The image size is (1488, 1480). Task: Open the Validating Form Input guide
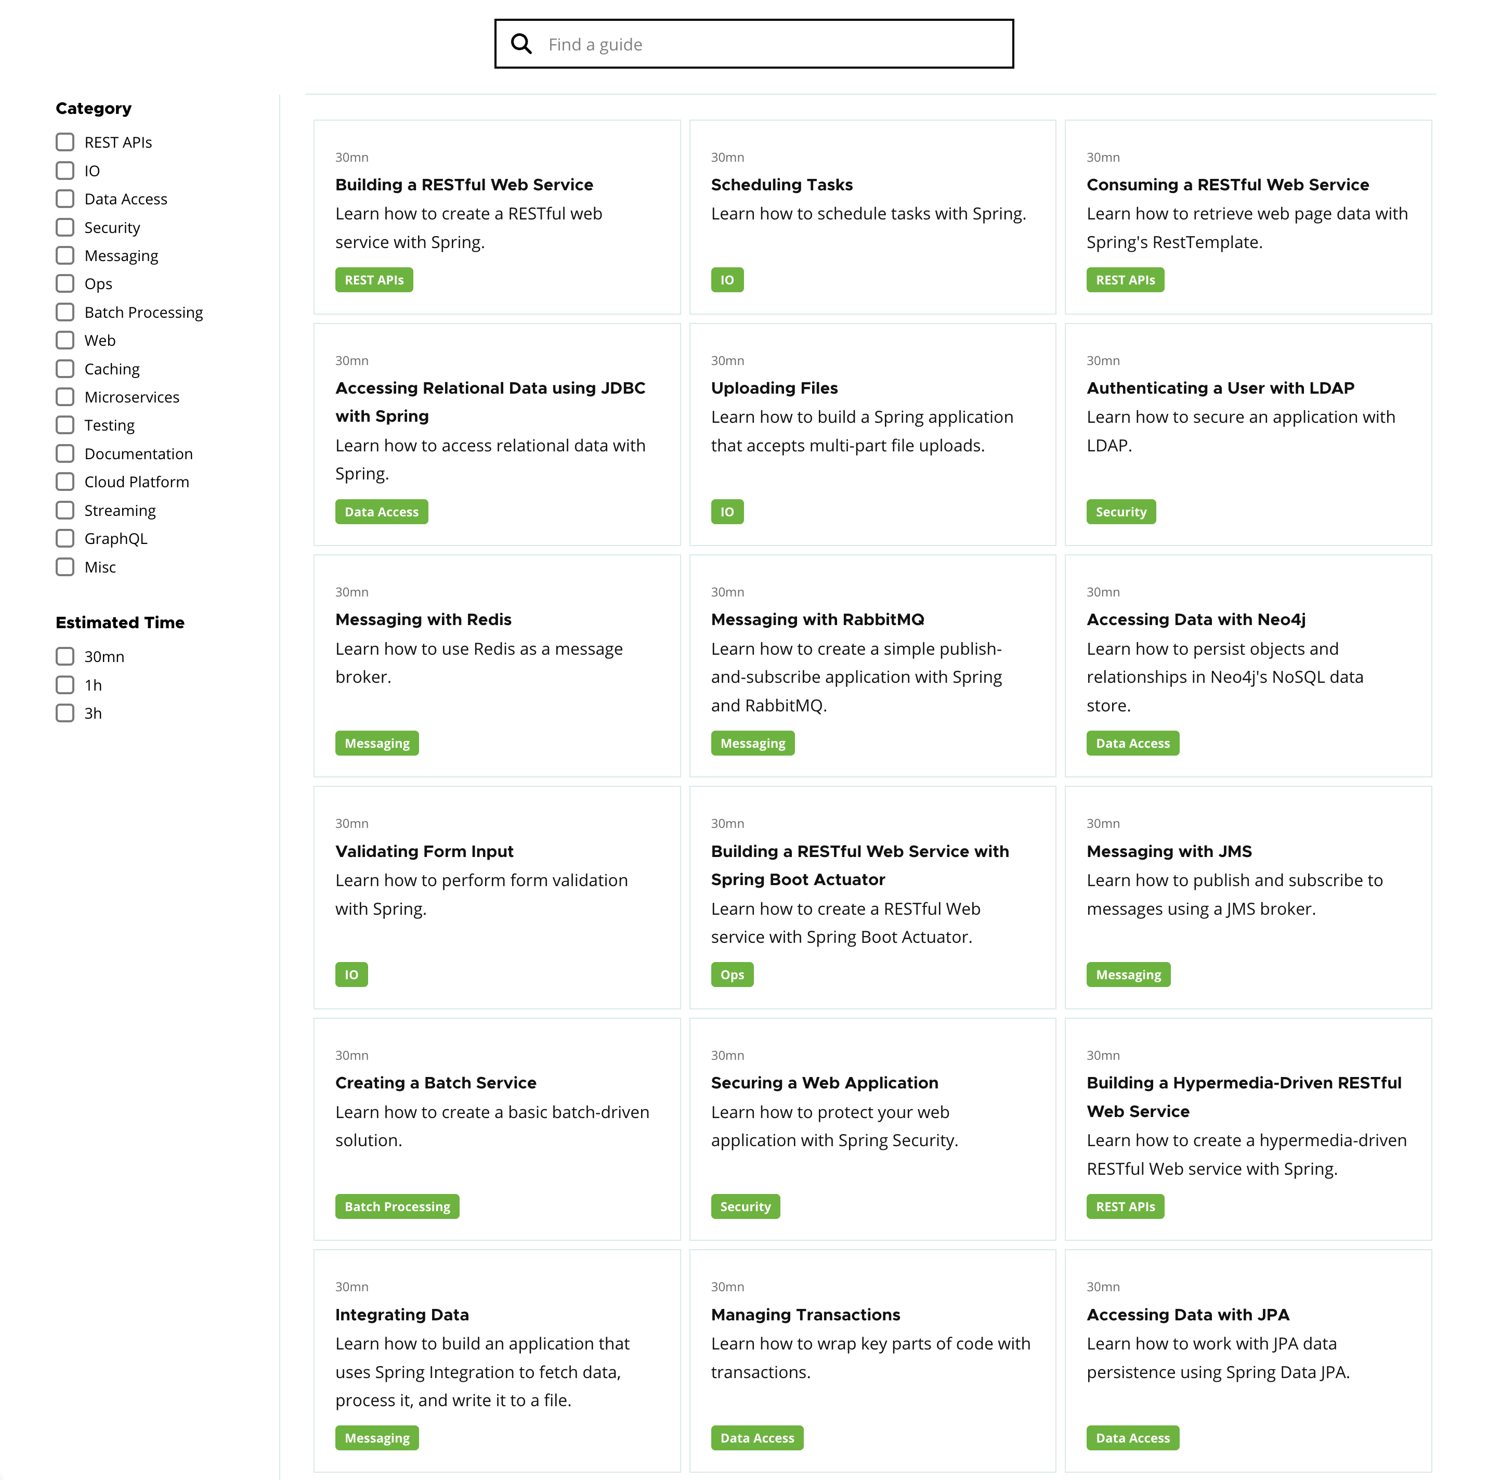point(424,851)
